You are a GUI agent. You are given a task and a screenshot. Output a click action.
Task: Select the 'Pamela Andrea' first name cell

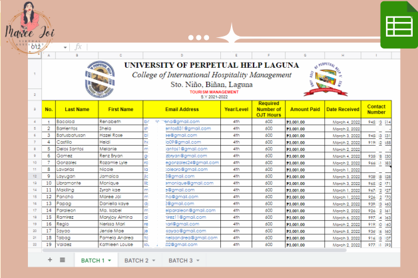click(120, 238)
